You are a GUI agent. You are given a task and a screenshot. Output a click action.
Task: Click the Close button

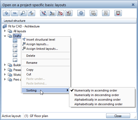point(118,116)
